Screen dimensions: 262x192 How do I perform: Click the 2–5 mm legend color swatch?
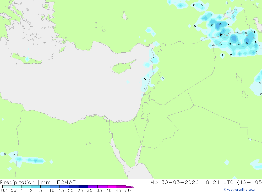click(36, 187)
